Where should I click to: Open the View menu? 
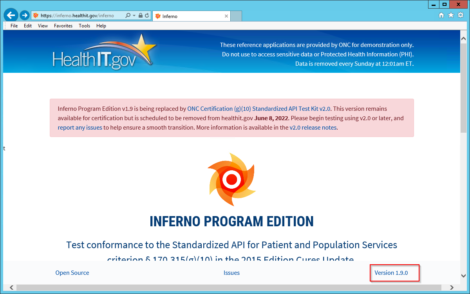tap(43, 26)
